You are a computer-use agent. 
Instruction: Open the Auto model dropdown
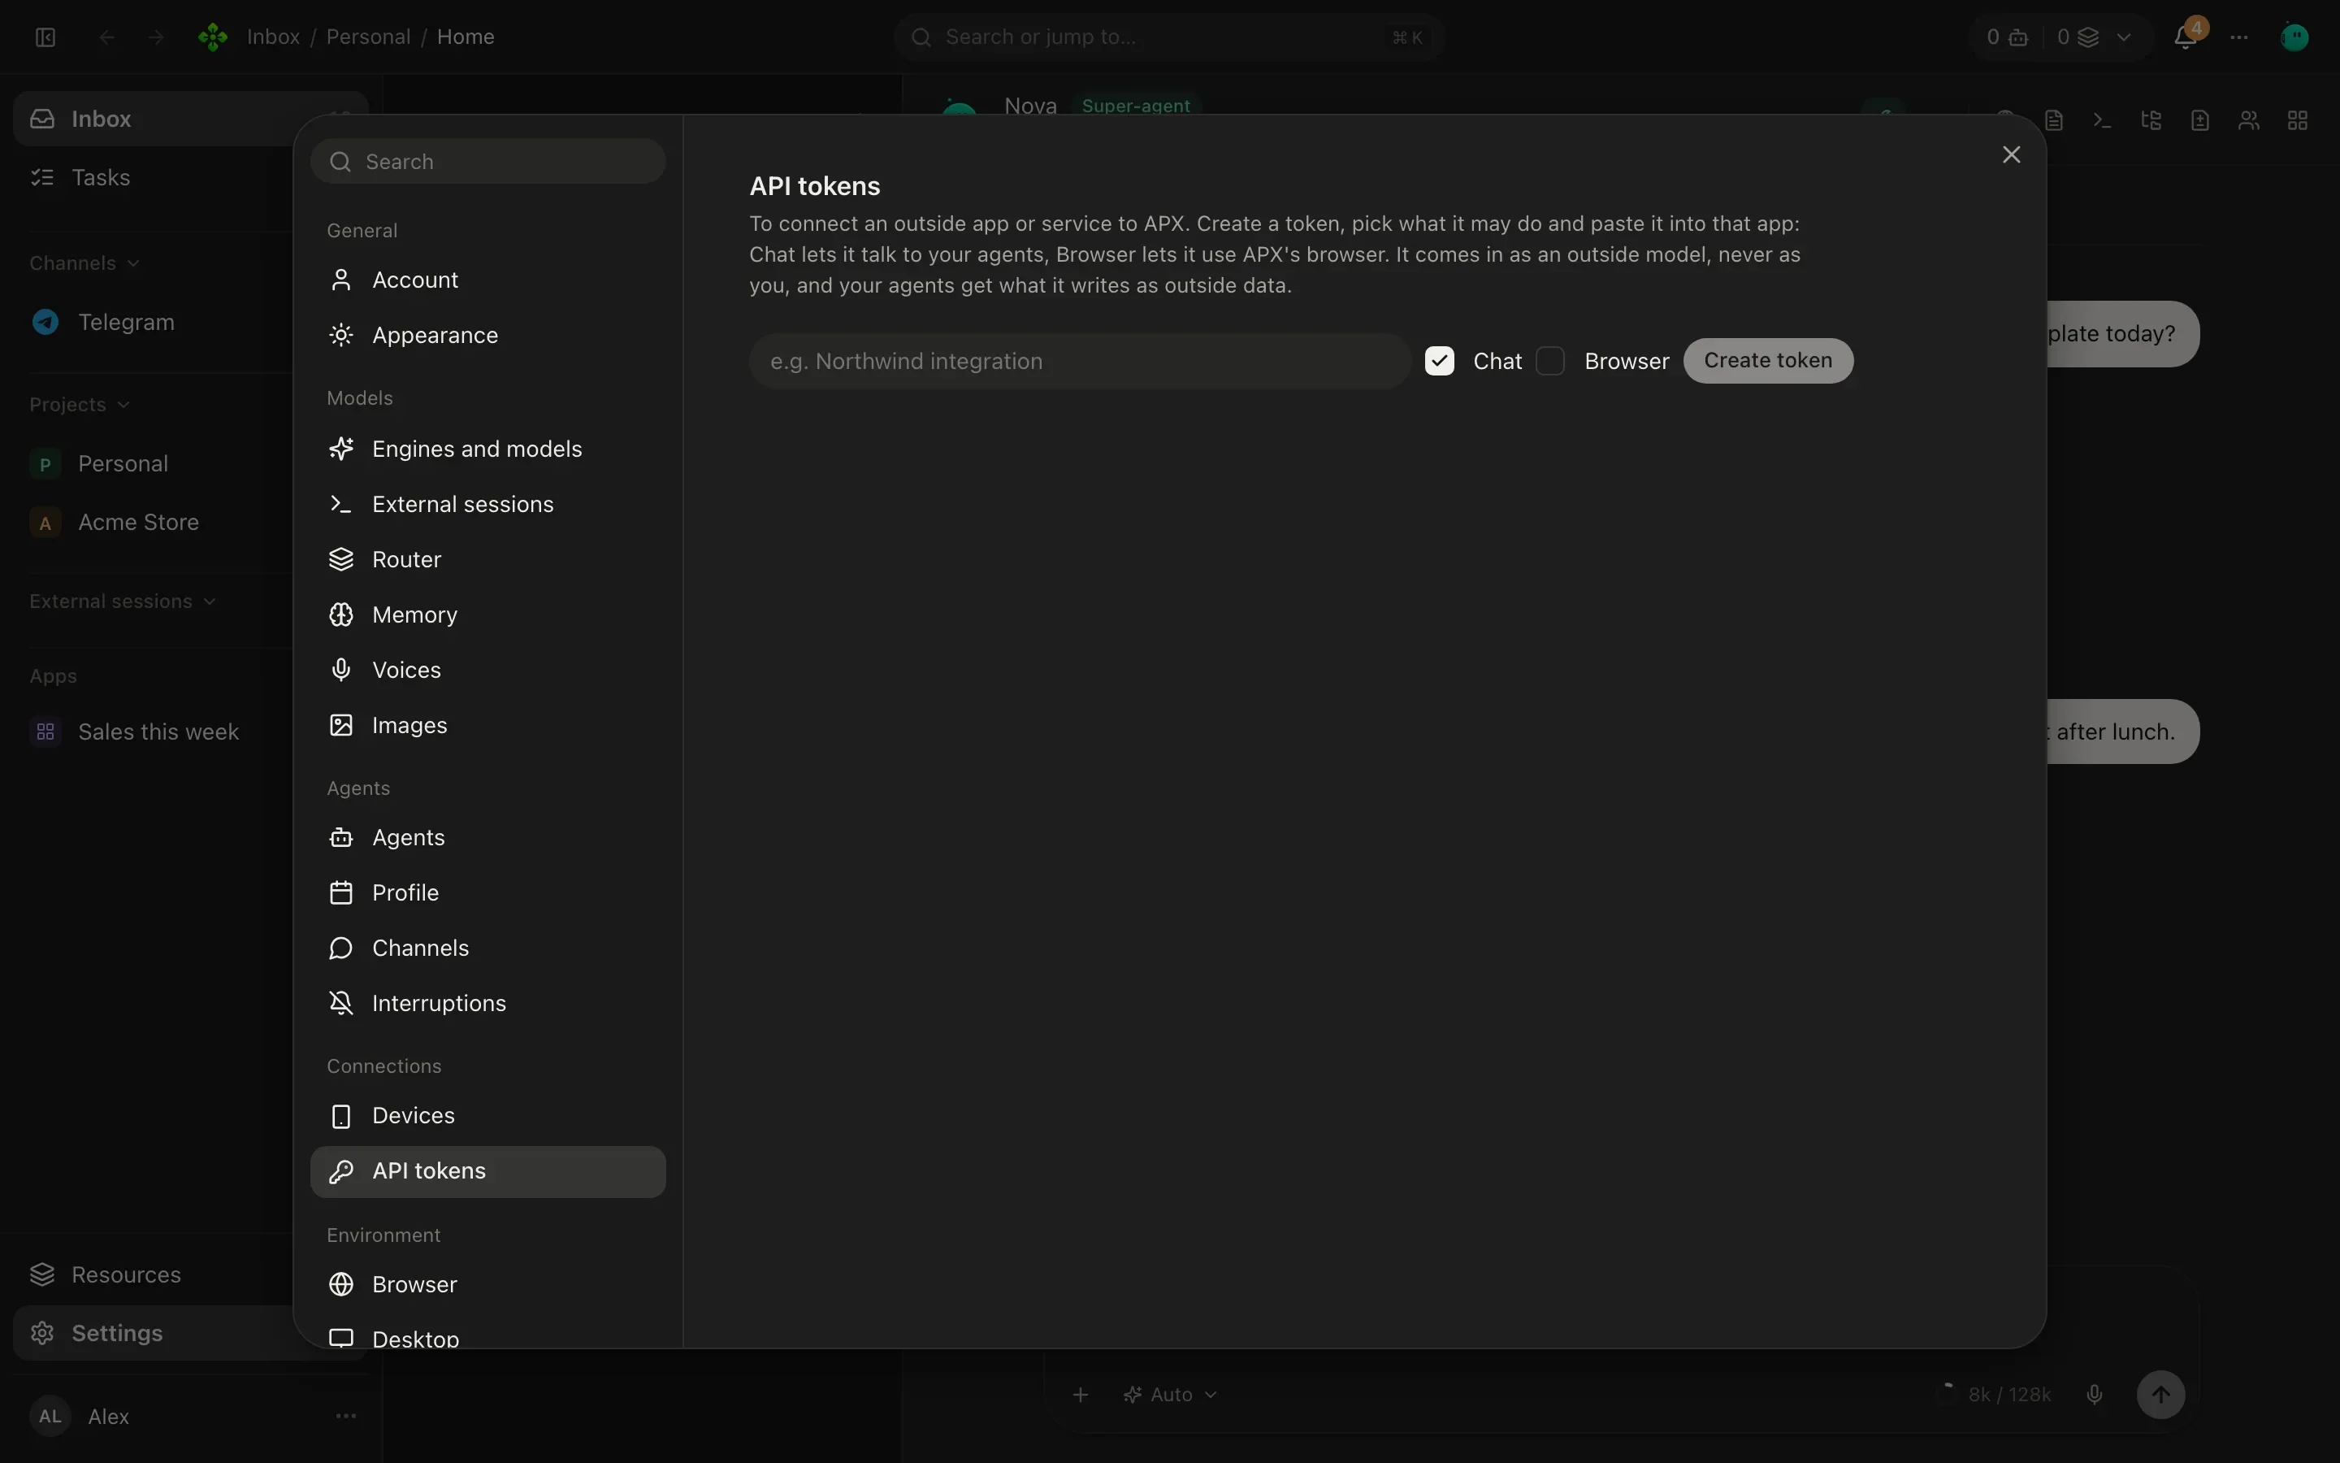click(1170, 1394)
